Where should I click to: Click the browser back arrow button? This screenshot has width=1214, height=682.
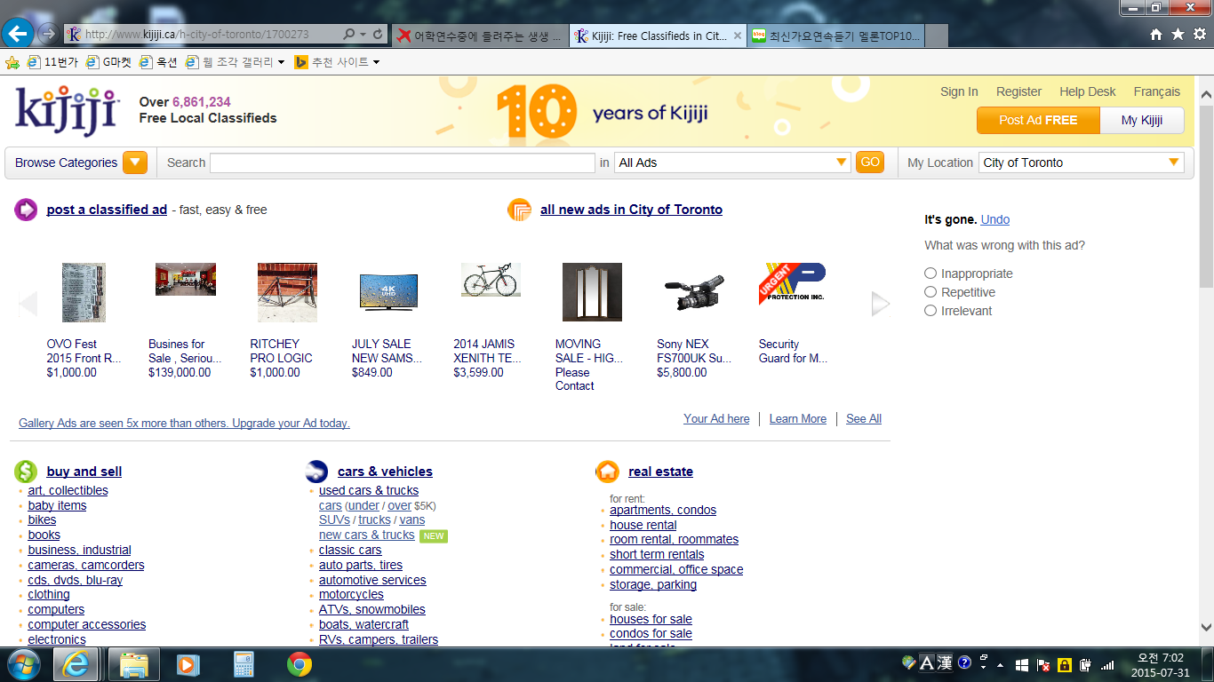(x=18, y=34)
